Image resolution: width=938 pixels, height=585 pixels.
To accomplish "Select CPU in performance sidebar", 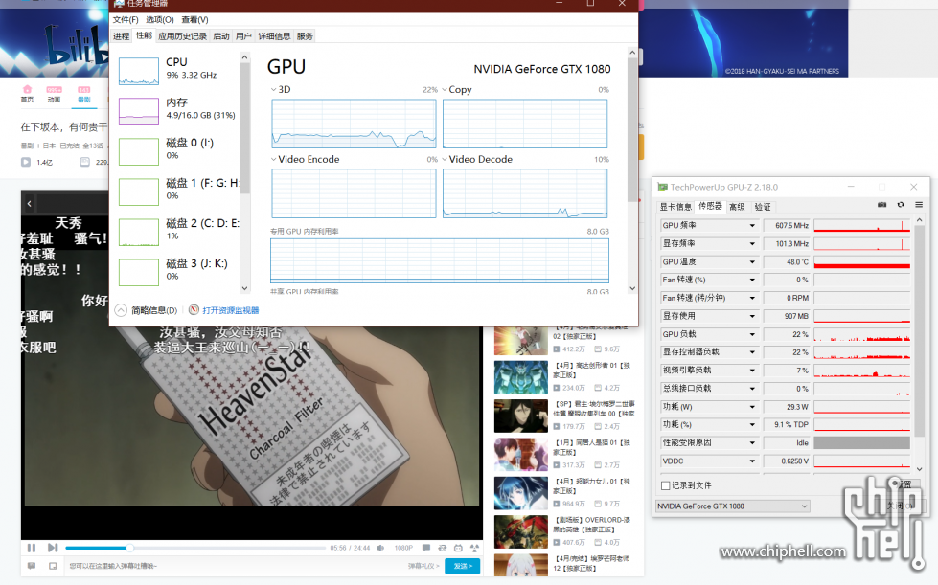I will click(x=177, y=70).
